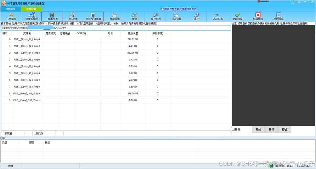Click the app logo in title bar
The image size is (316, 169).
tap(3, 3)
